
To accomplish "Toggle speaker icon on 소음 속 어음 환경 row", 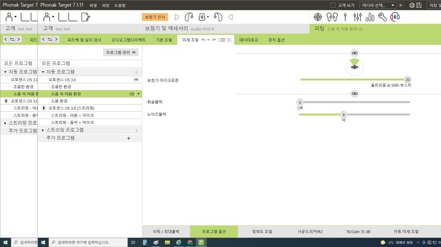I will (131, 94).
